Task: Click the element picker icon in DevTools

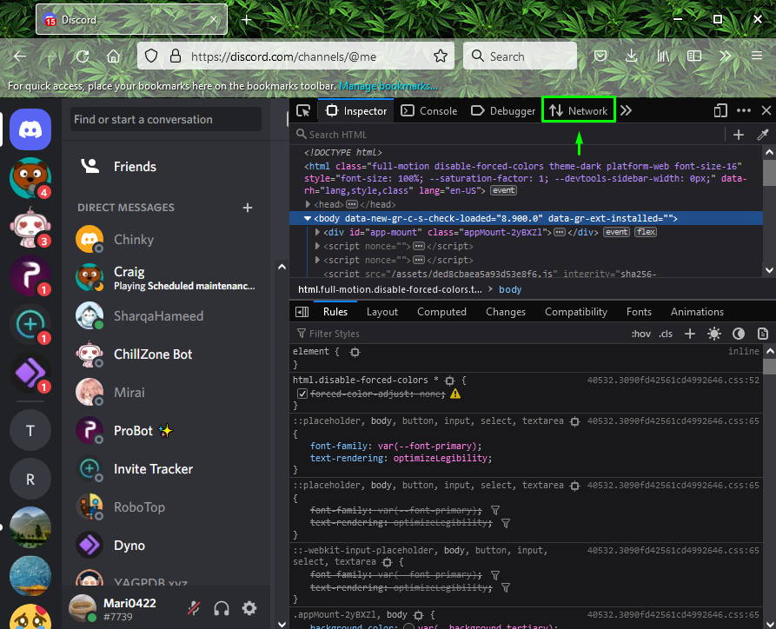Action: pos(303,111)
